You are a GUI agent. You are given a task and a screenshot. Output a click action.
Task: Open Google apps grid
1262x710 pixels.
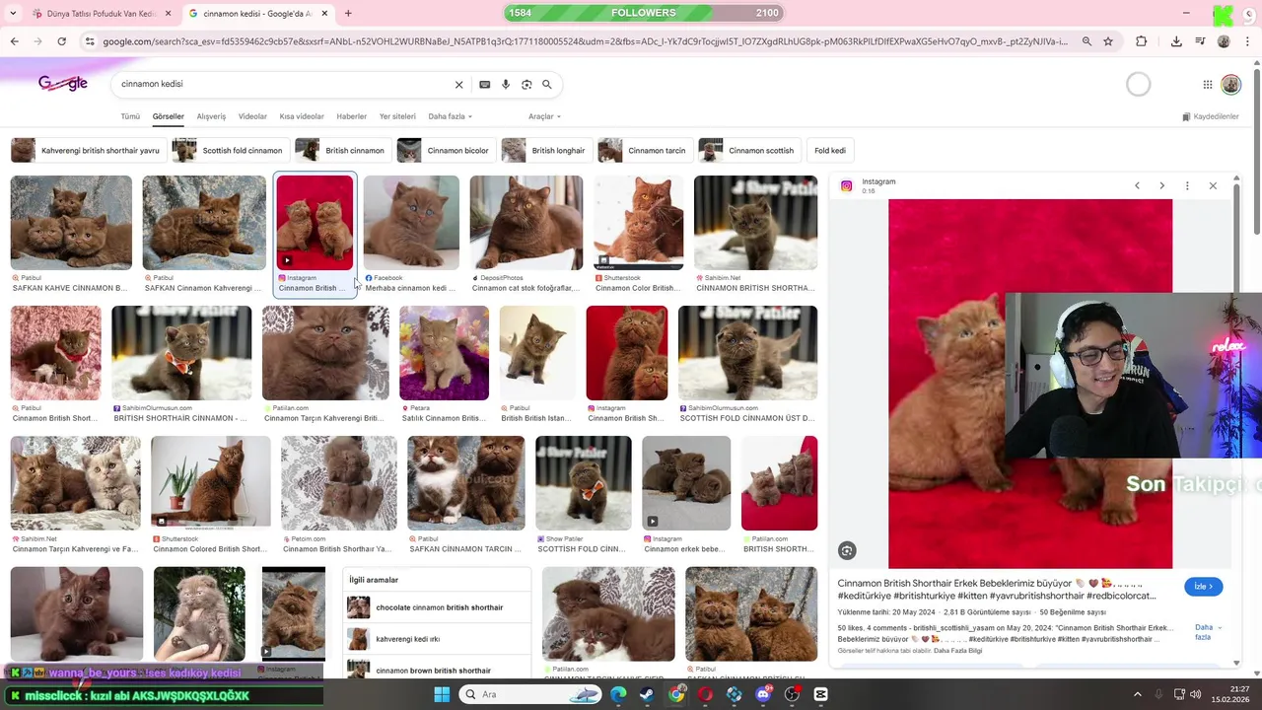coord(1207,85)
